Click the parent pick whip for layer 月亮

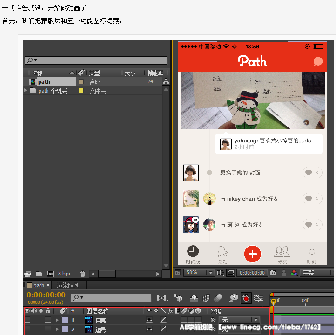[x=213, y=320]
